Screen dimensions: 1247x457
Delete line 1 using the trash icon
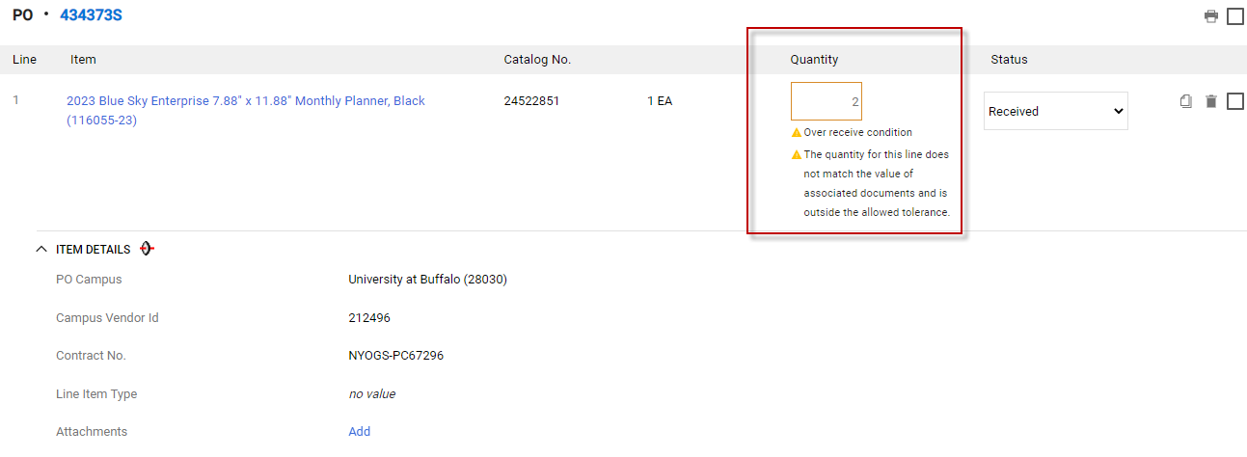[x=1211, y=101]
